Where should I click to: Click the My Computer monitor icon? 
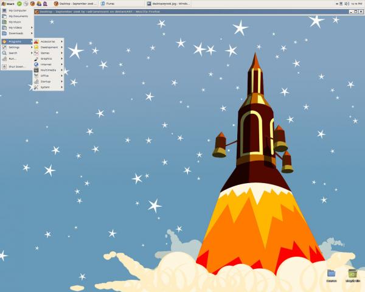point(4,10)
